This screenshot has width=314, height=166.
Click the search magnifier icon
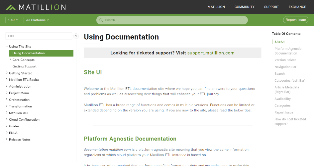tap(101, 20)
